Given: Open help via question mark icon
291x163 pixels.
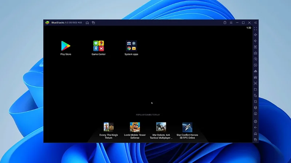Looking at the screenshot, I should pyautogui.click(x=225, y=22).
